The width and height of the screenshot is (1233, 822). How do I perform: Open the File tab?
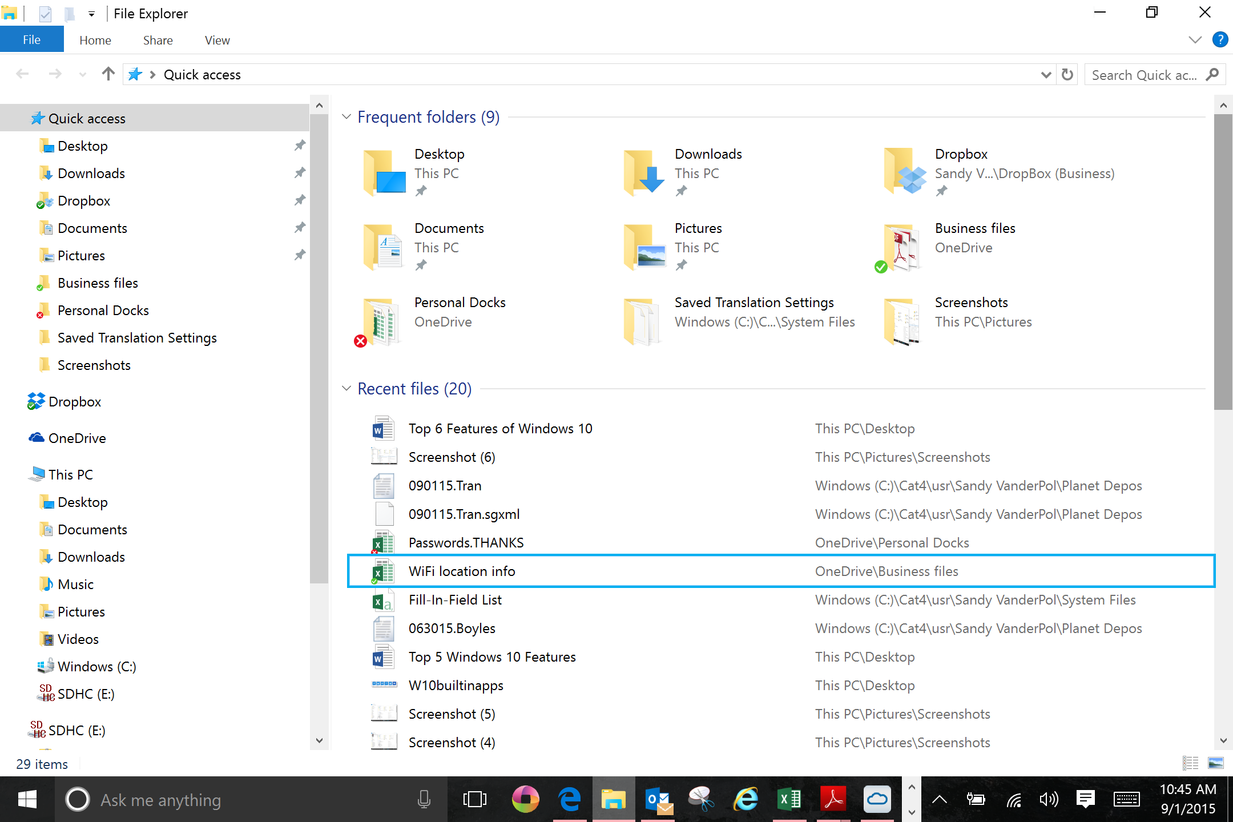32,40
